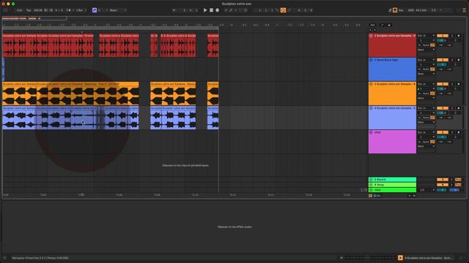This screenshot has height=263, width=469.
Task: Click the orange icon below the Main track
Action: (370, 196)
